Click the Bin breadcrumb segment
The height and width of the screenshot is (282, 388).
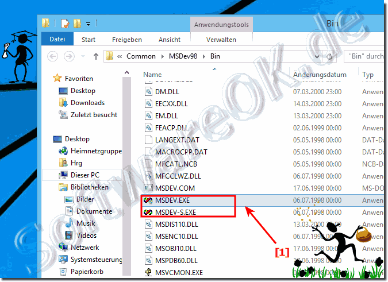(215, 56)
